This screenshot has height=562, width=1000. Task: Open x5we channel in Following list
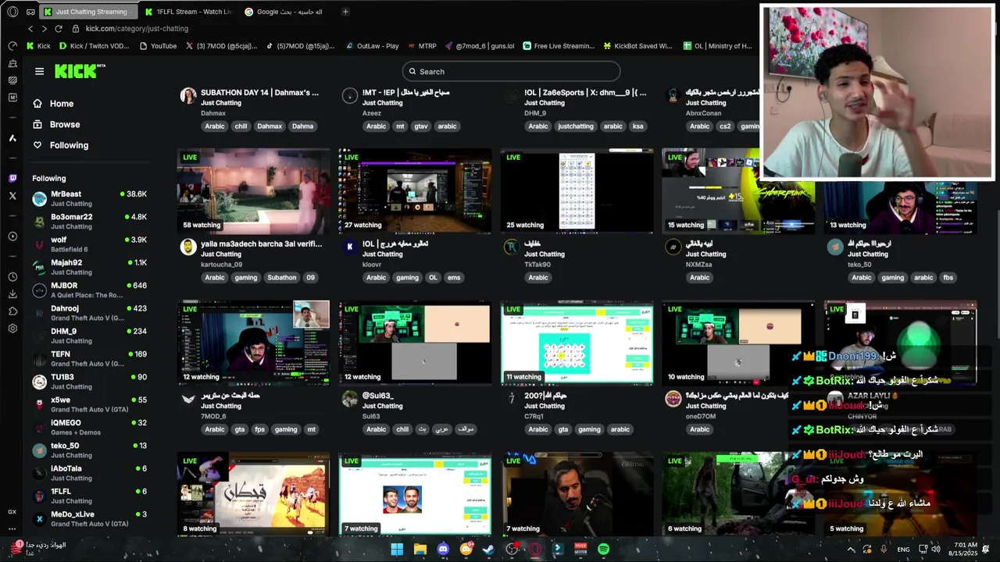coord(89,404)
